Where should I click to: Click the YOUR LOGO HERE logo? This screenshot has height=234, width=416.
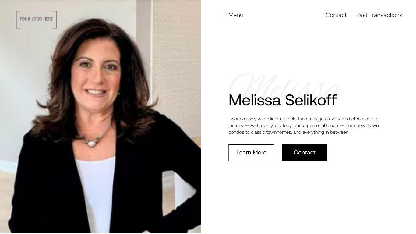36,19
